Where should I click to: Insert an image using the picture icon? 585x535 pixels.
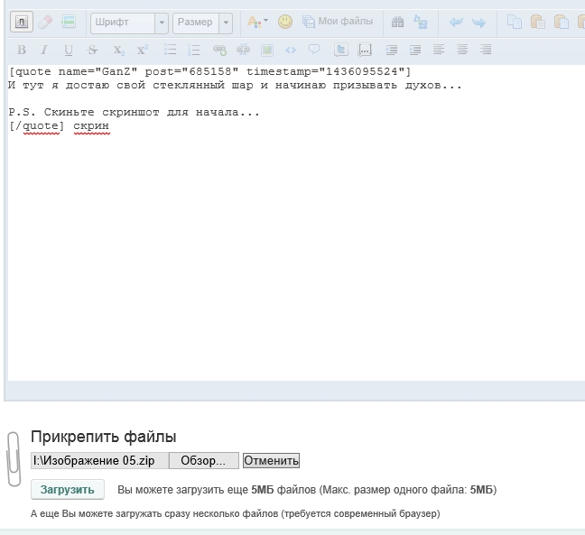tap(266, 50)
